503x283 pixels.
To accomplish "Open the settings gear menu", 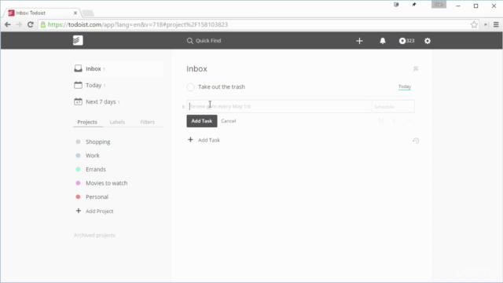I will point(428,41).
